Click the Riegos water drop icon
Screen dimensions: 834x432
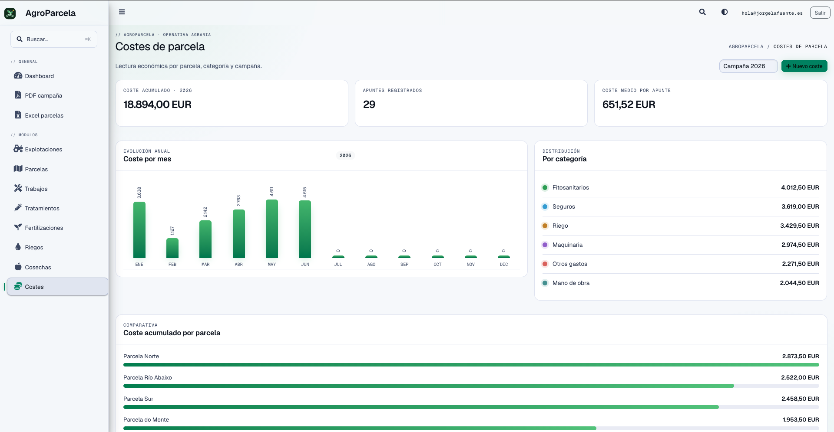18,247
